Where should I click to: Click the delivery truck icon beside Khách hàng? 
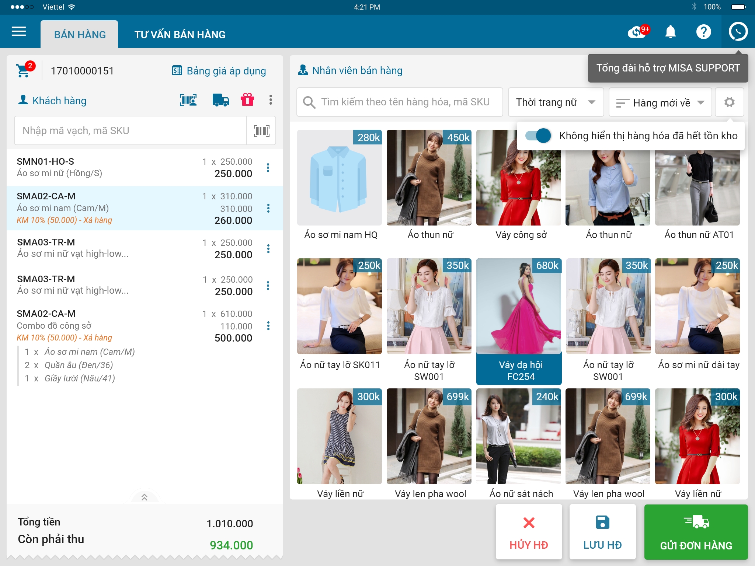click(220, 100)
